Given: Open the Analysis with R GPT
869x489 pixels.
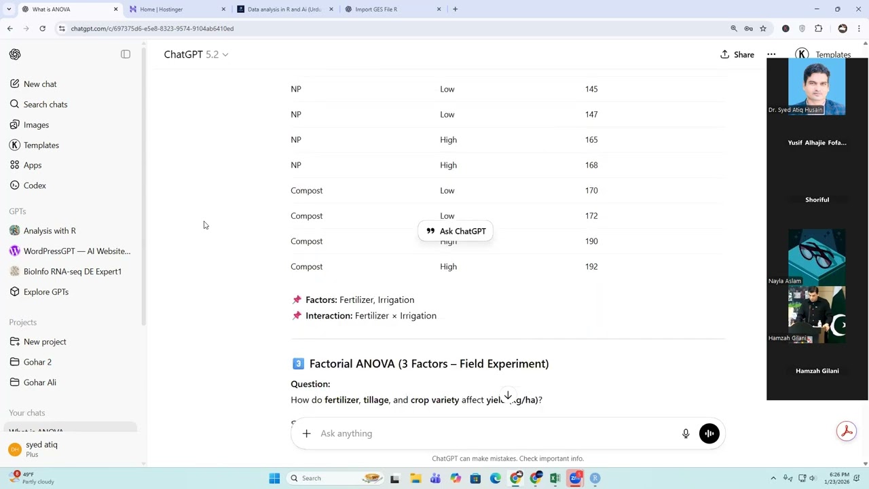Looking at the screenshot, I should (x=50, y=231).
